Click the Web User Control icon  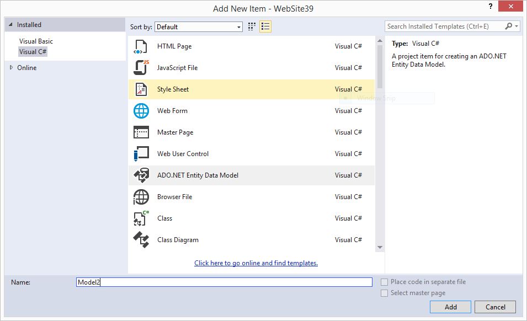point(141,153)
